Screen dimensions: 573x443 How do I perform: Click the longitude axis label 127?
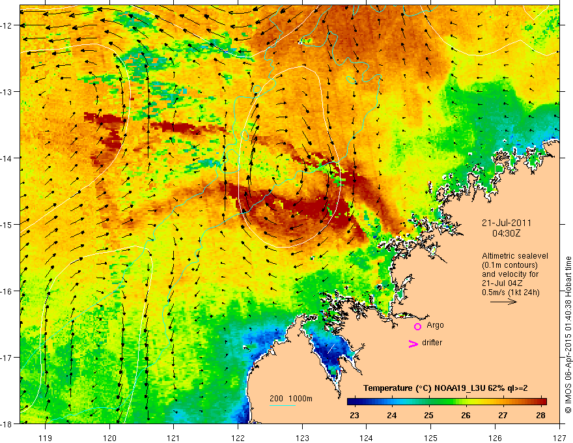559,438
